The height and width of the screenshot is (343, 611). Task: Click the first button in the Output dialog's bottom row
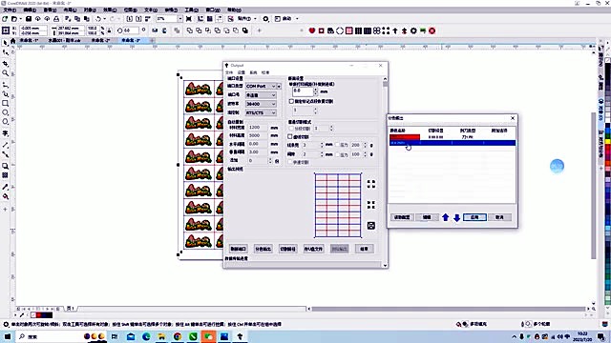pos(238,249)
